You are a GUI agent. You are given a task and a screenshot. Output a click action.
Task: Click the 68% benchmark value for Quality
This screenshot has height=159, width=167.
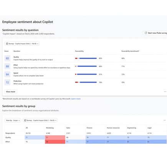tap(123, 58)
